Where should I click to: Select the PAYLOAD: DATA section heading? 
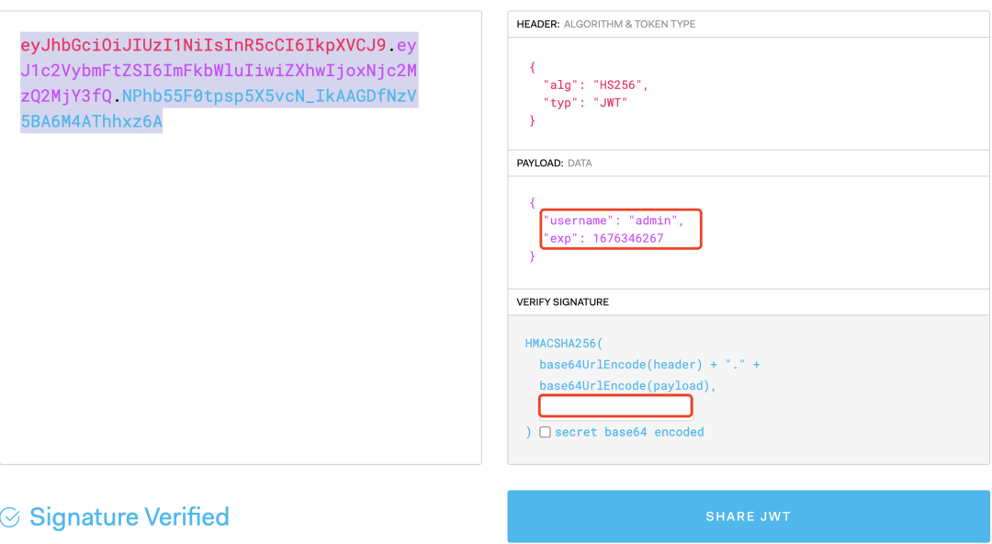(554, 163)
